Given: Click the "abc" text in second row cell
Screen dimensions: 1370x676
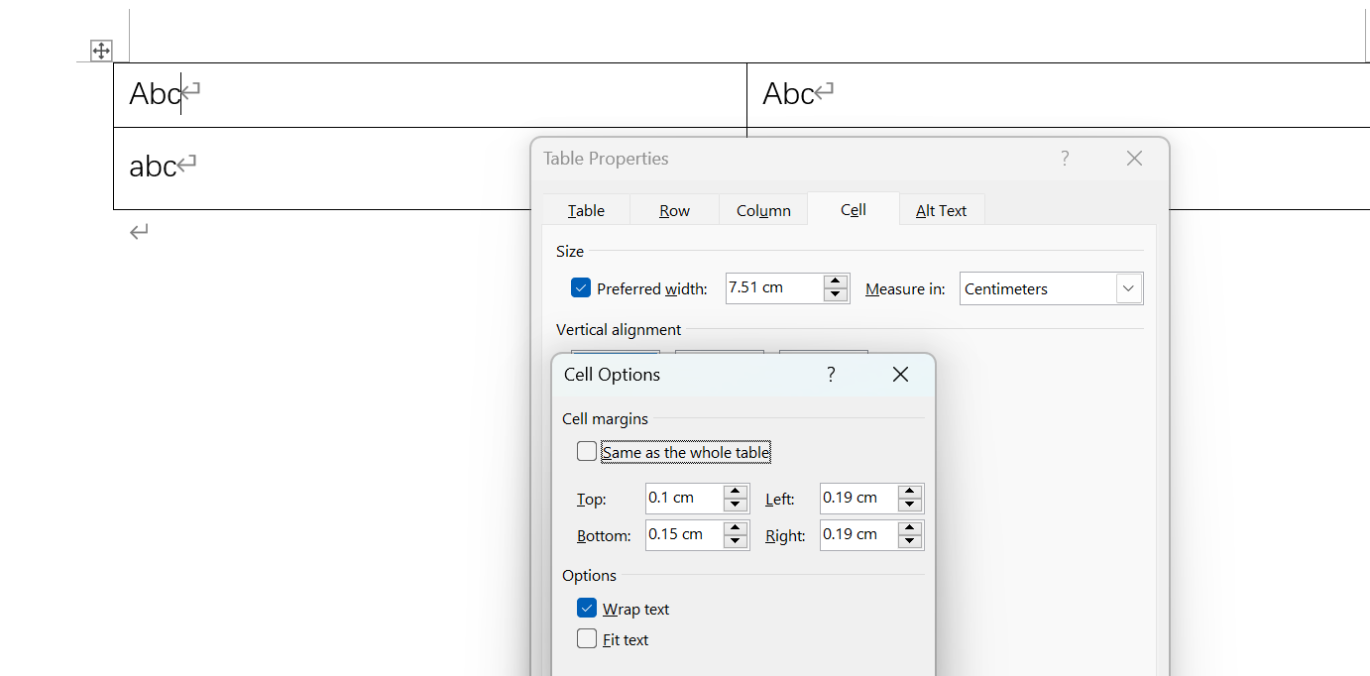Looking at the screenshot, I should 153,166.
